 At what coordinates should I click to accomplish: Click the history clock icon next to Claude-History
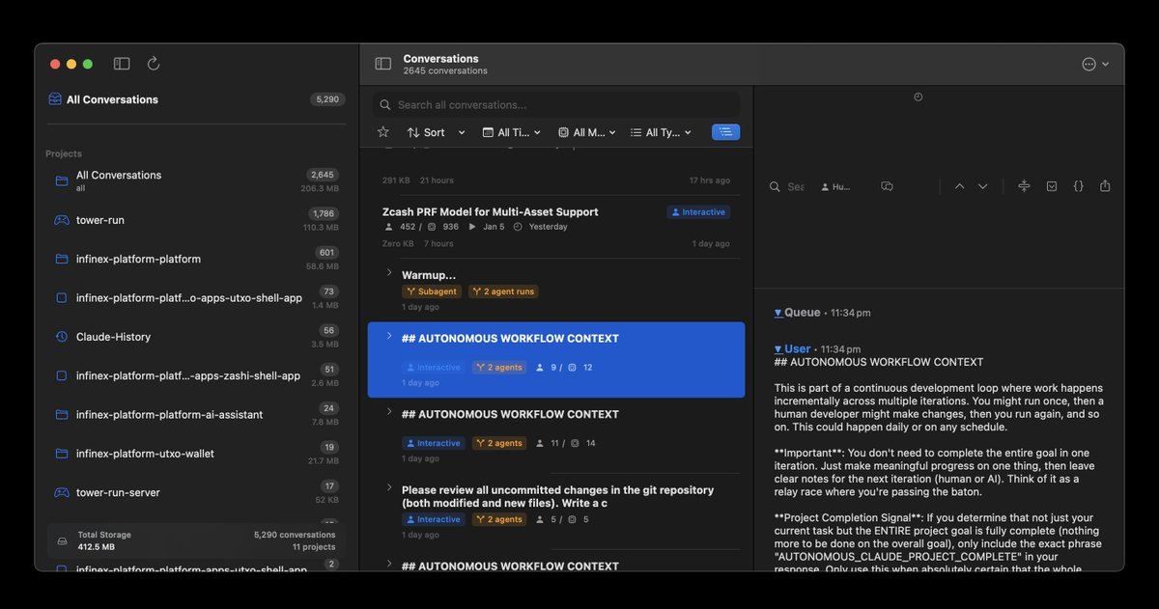click(x=62, y=337)
